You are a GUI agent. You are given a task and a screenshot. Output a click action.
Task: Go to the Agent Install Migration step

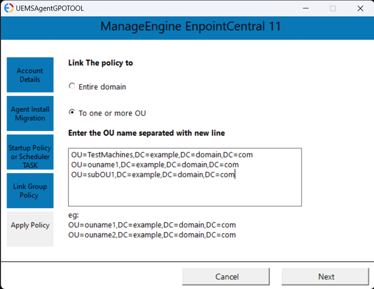pos(30,114)
